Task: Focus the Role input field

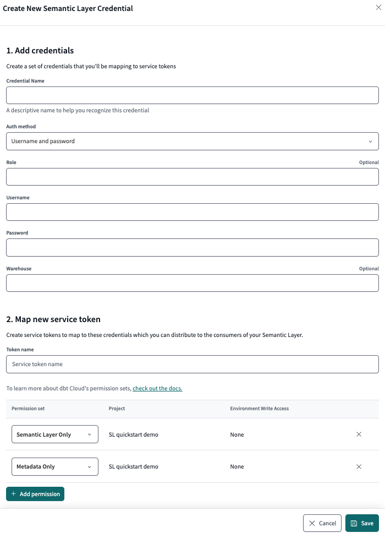Action: (x=193, y=176)
